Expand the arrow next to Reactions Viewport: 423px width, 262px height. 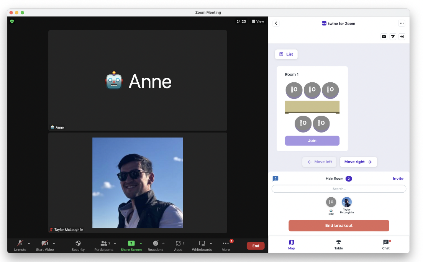pyautogui.click(x=164, y=243)
